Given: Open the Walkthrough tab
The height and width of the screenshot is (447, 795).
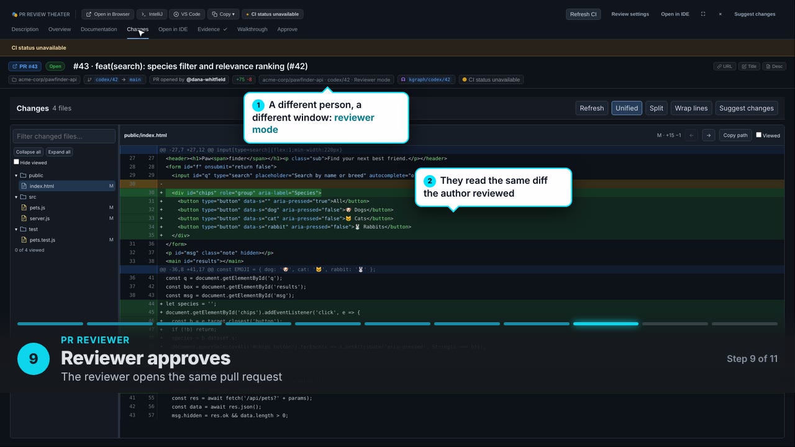Looking at the screenshot, I should 252,29.
